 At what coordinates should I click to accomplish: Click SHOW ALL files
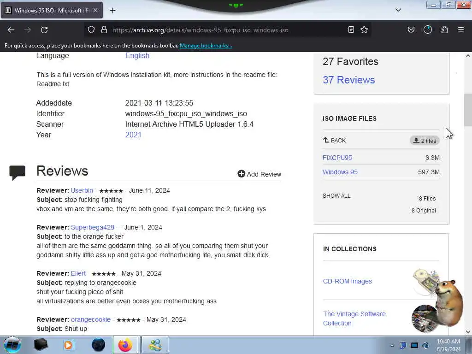[336, 195]
